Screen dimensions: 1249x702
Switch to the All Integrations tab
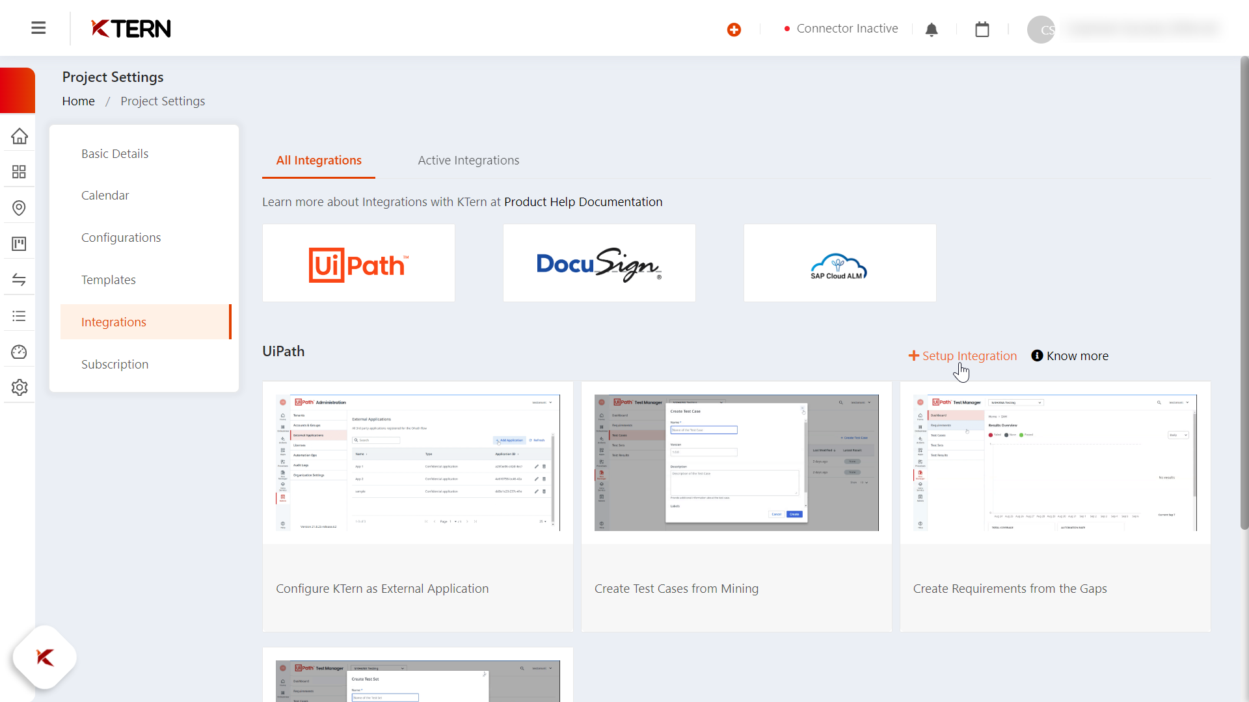click(319, 161)
